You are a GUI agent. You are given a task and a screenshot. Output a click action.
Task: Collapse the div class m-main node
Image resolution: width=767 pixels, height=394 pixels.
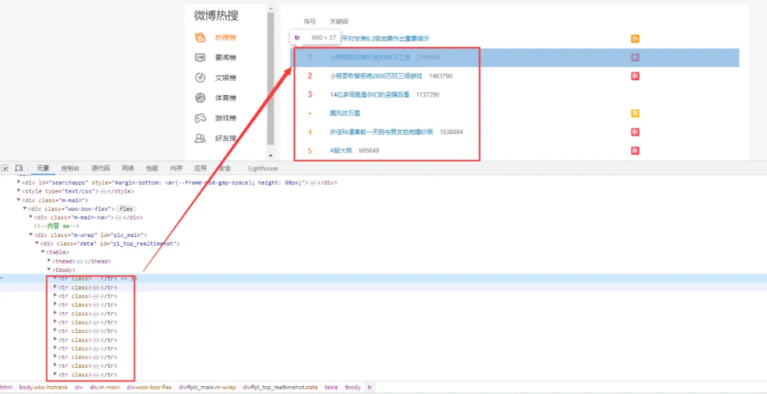[19, 199]
